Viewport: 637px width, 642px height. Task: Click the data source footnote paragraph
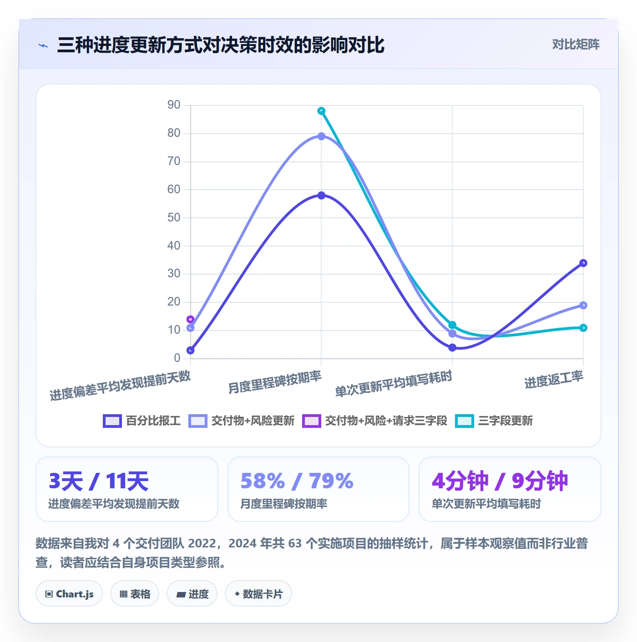[312, 553]
